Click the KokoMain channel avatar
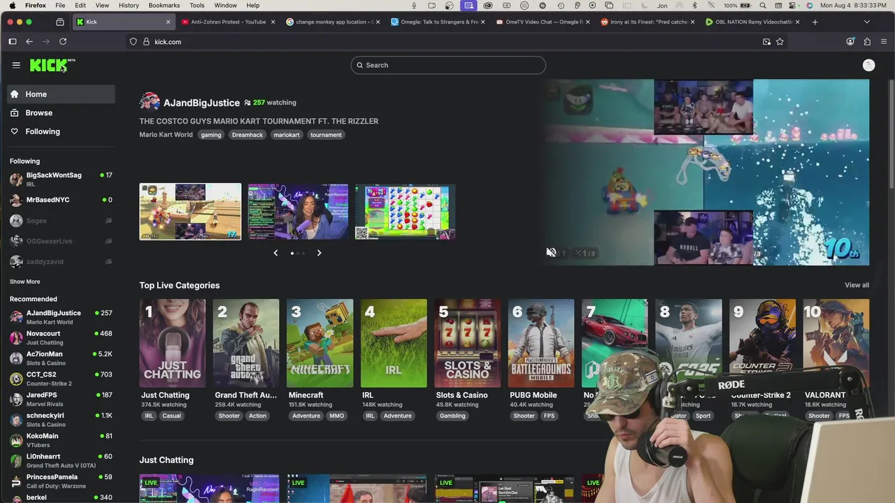This screenshot has width=895, height=503. (x=16, y=440)
